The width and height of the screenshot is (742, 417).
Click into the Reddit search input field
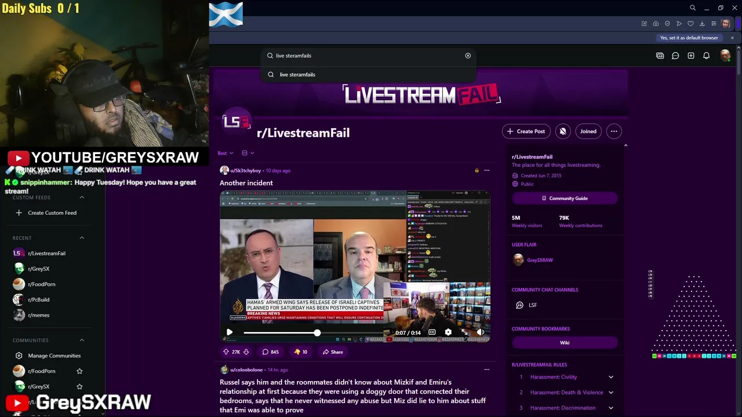[x=369, y=56]
